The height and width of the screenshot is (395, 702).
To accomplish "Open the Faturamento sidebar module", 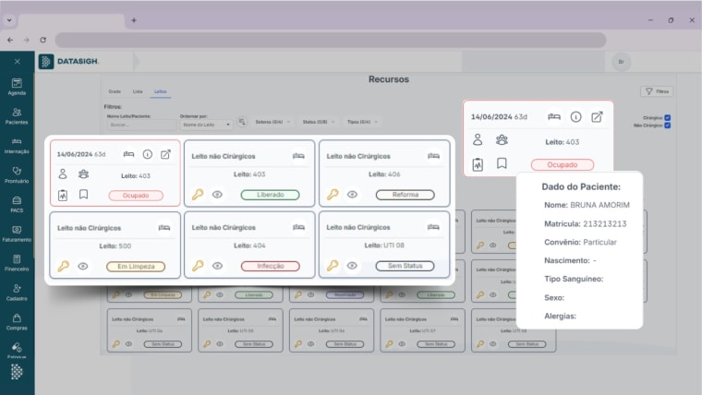I will click(17, 233).
